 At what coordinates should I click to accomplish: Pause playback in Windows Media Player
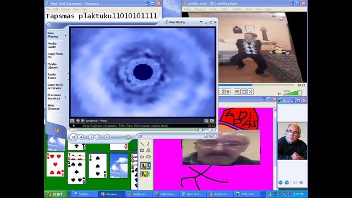73,137
